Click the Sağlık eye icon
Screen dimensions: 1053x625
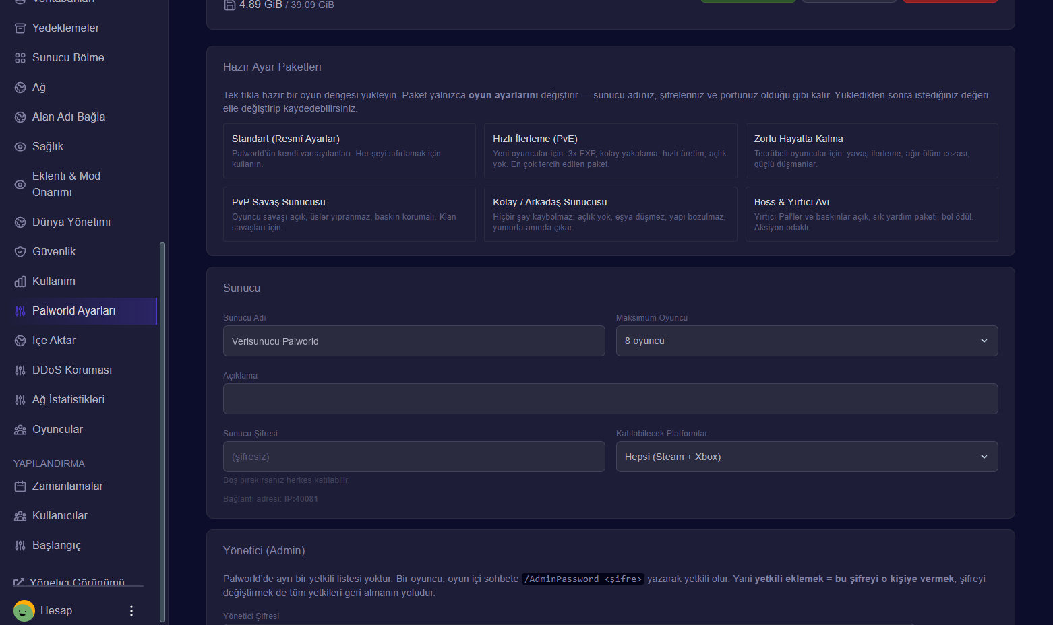coord(20,147)
